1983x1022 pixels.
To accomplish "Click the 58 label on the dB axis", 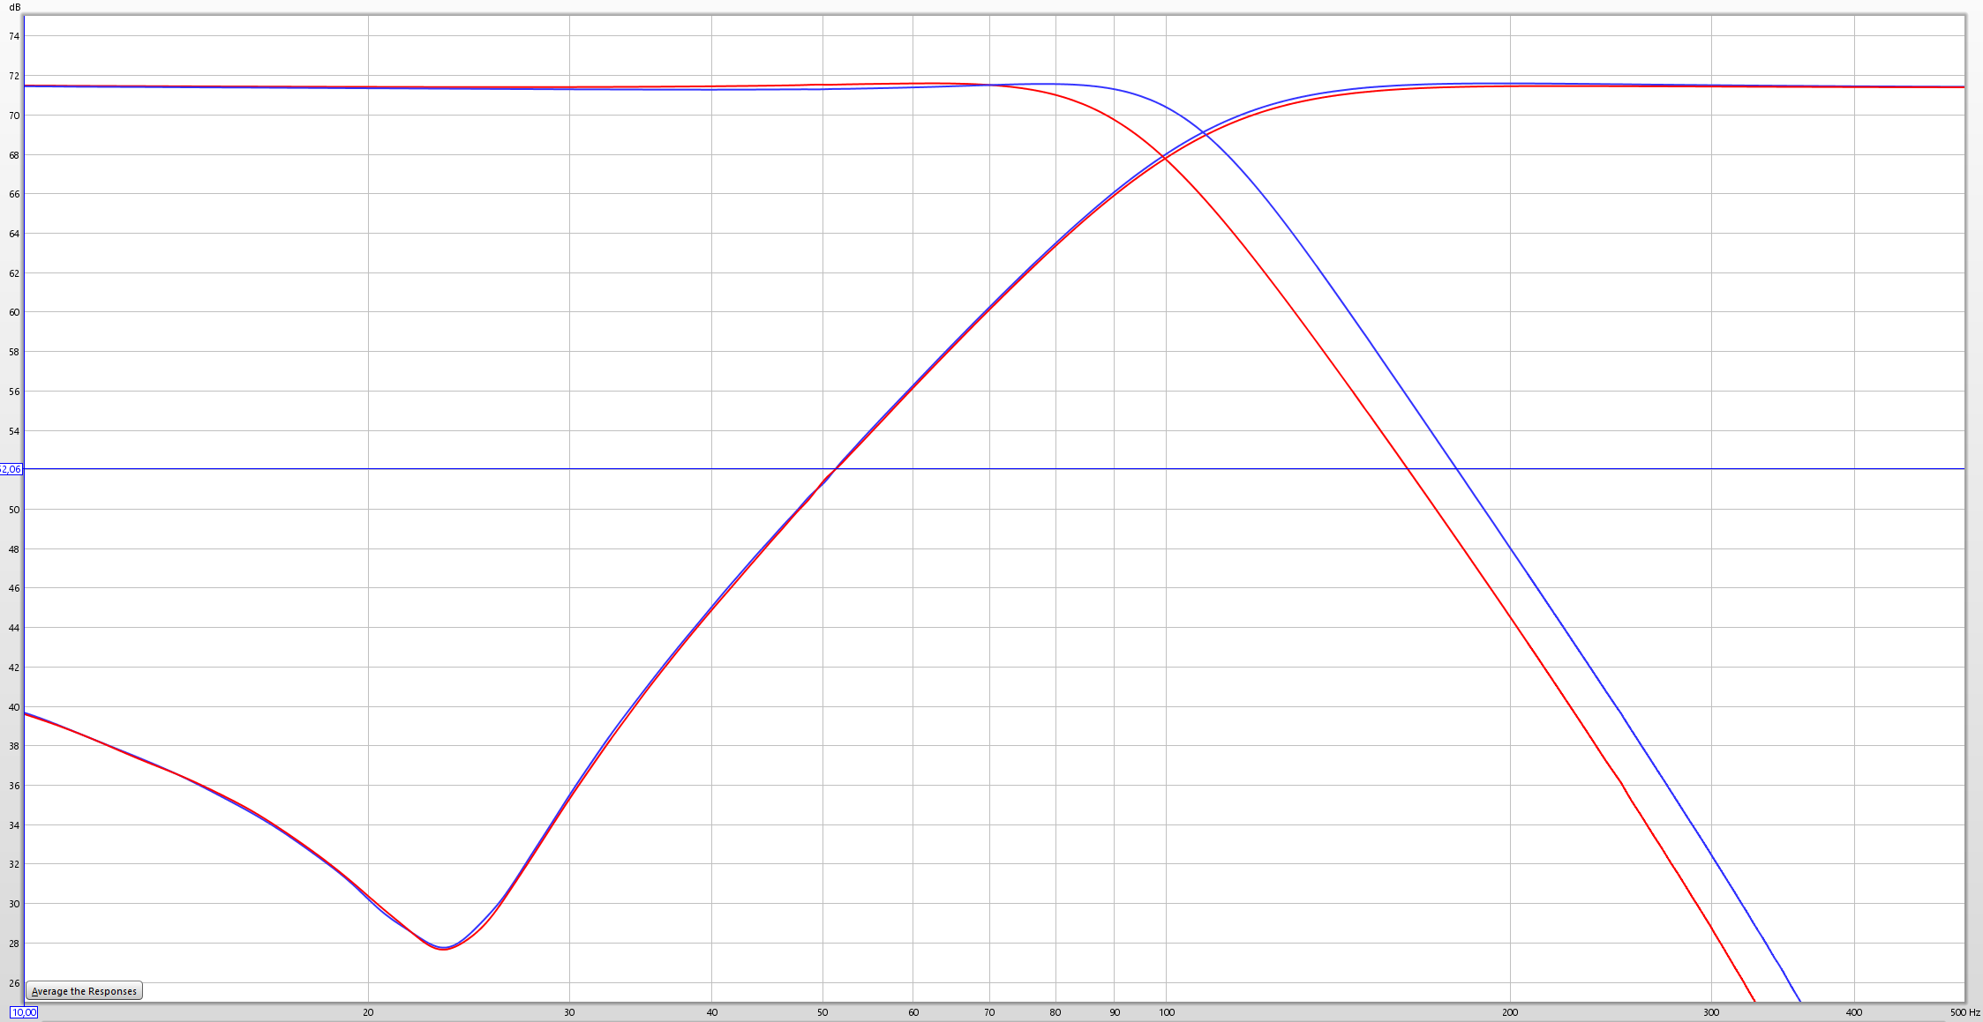I will pyautogui.click(x=14, y=352).
